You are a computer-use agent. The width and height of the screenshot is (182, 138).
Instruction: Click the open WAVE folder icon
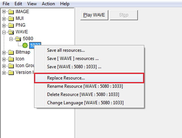tap(11, 32)
